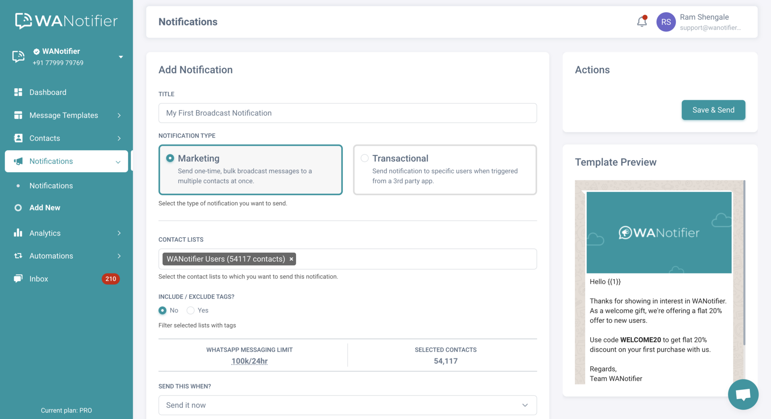Click the Dashboard grid icon
This screenshot has height=419, width=771.
click(18, 92)
